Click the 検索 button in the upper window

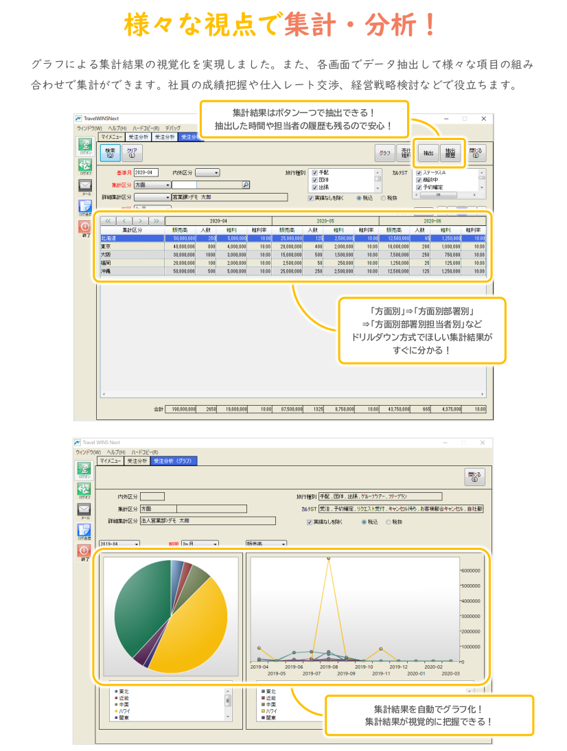tap(110, 153)
